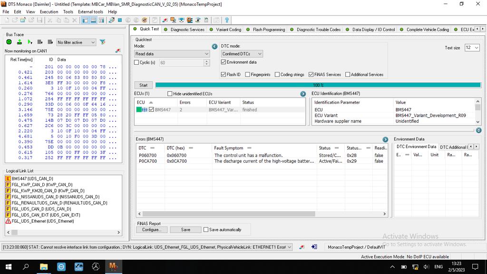The image size is (487, 274).
Task: Open the status message history dropdown
Action: [x=290, y=247]
